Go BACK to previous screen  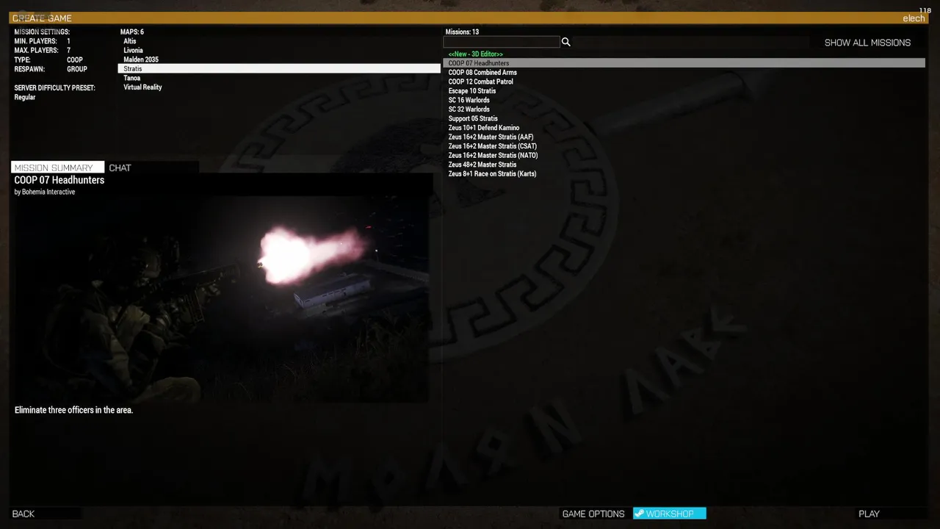pyautogui.click(x=23, y=514)
